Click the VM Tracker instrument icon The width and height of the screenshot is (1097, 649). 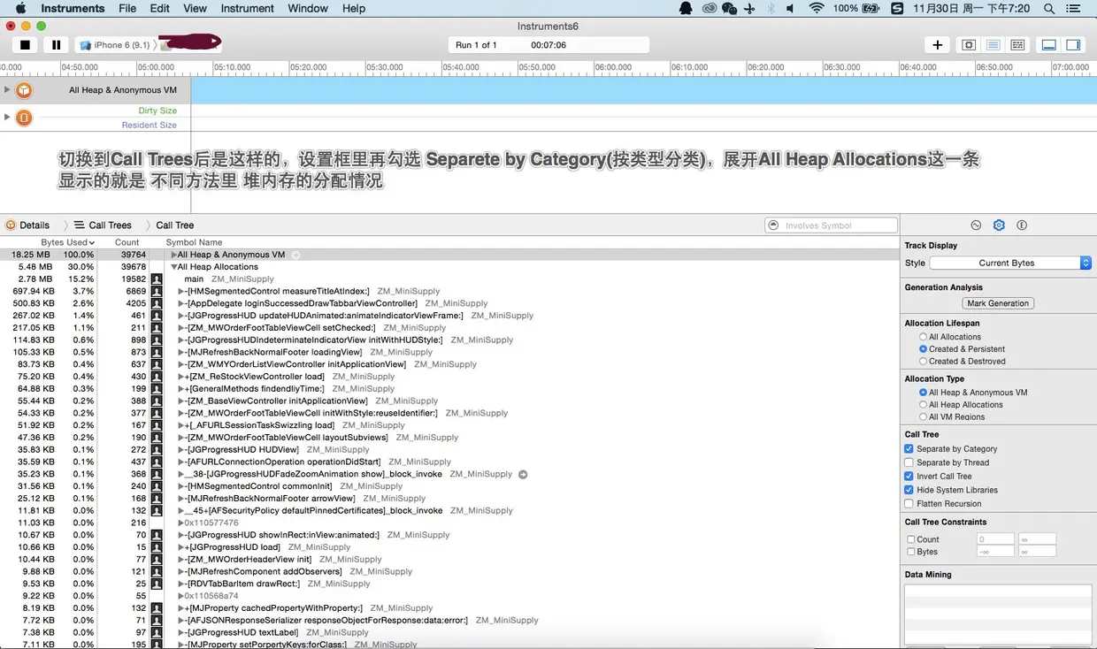click(x=24, y=118)
